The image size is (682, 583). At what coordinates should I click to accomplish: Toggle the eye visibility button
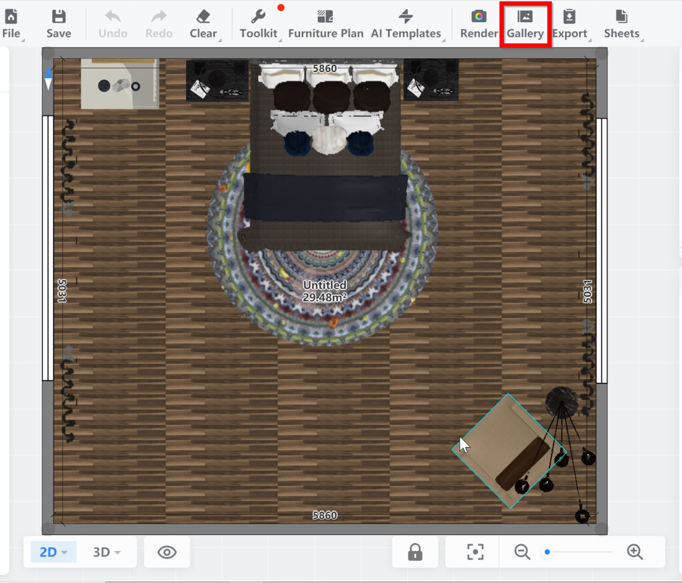167,552
